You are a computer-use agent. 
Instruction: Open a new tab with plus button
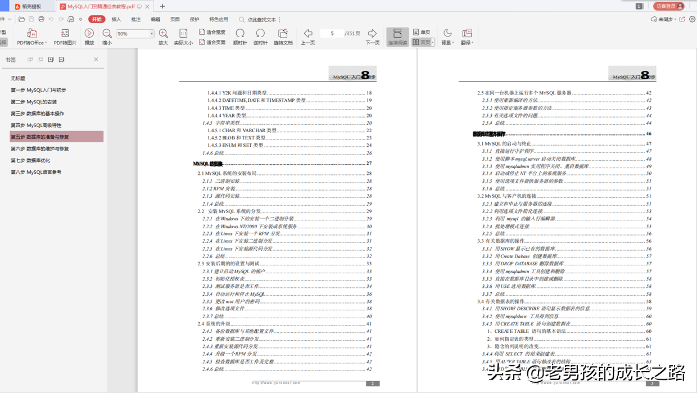[x=162, y=6]
